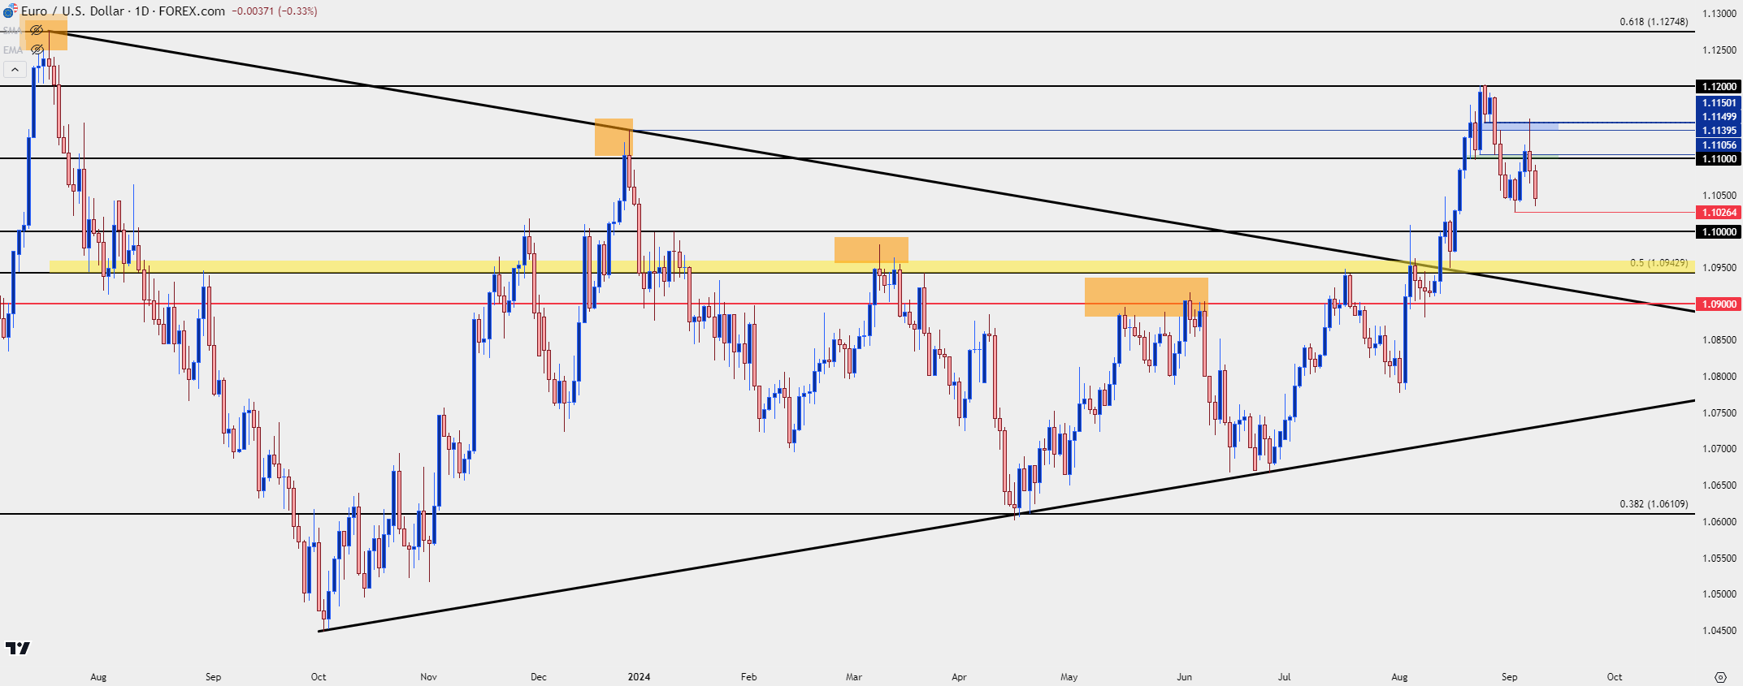Image resolution: width=1743 pixels, height=686 pixels.
Task: Click 1.07000 on the price axis
Action: click(x=1719, y=449)
